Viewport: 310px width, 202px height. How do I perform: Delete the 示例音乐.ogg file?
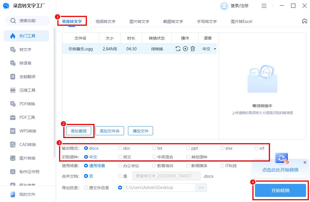point(193,49)
